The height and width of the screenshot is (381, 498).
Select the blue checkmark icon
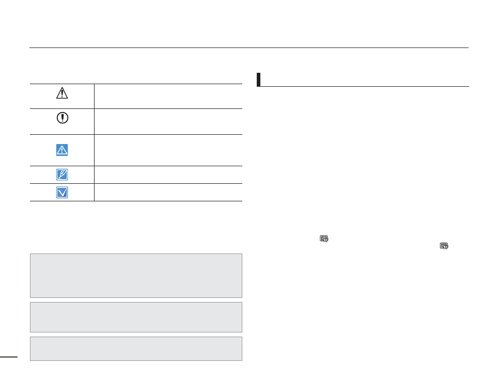coord(61,192)
